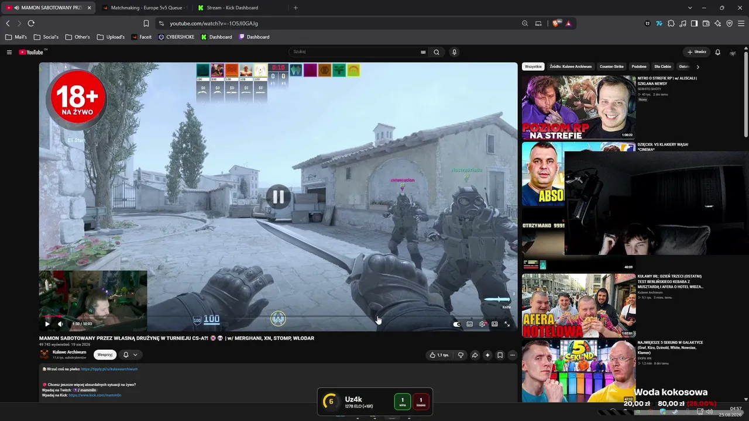Open the YouTube hamburger guide menu
Viewport: 749px width, 421px height.
[x=9, y=52]
